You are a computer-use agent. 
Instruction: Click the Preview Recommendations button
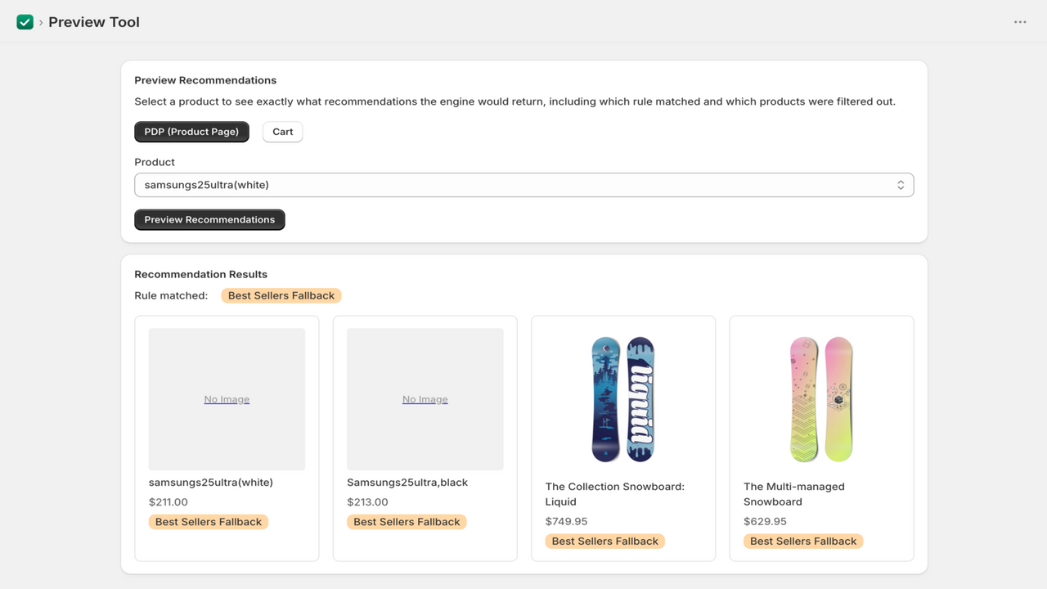pos(209,219)
